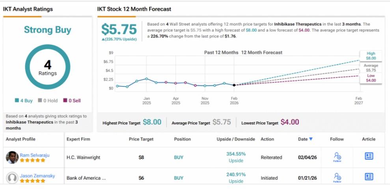
Task: Click the 4 Buy legend swatch
Action: 16,101
